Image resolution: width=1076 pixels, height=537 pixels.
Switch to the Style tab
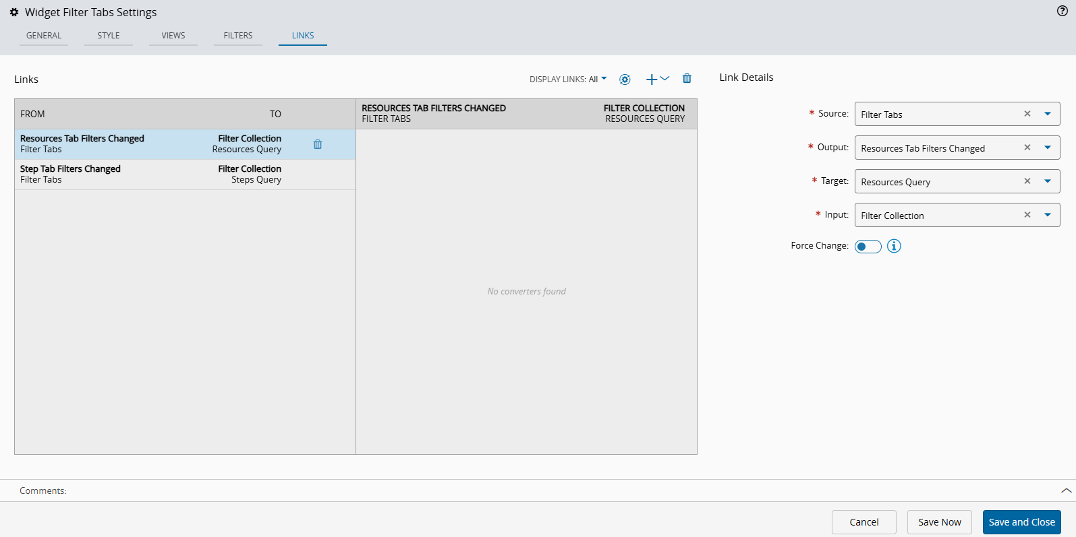click(x=109, y=36)
